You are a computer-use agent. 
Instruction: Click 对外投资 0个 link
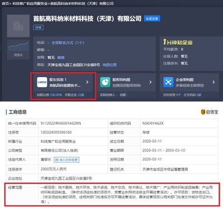point(172,95)
